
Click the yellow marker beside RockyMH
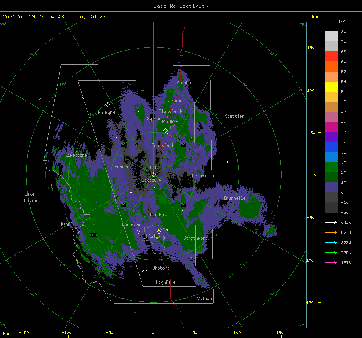pos(107,105)
